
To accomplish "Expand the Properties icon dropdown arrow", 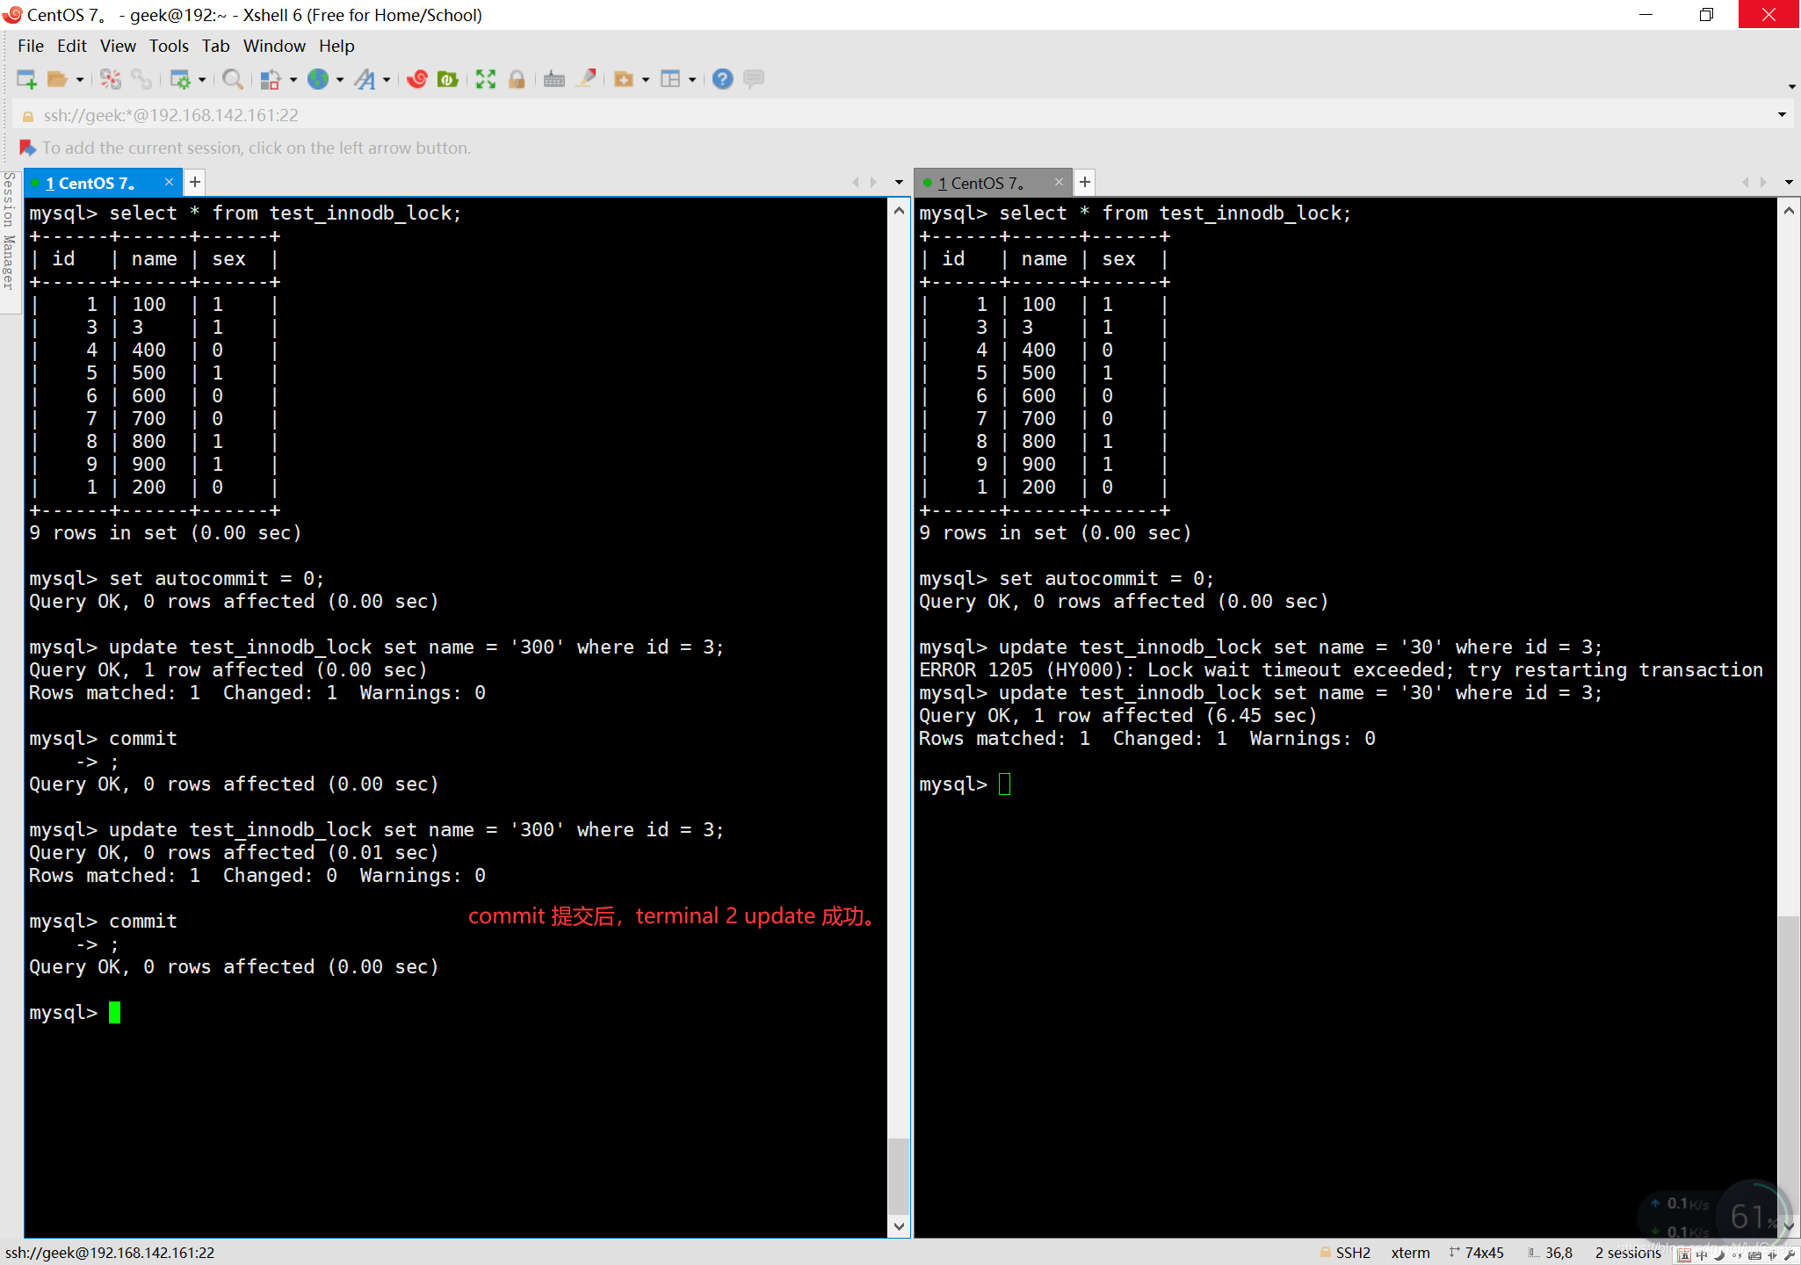I will pyautogui.click(x=202, y=80).
